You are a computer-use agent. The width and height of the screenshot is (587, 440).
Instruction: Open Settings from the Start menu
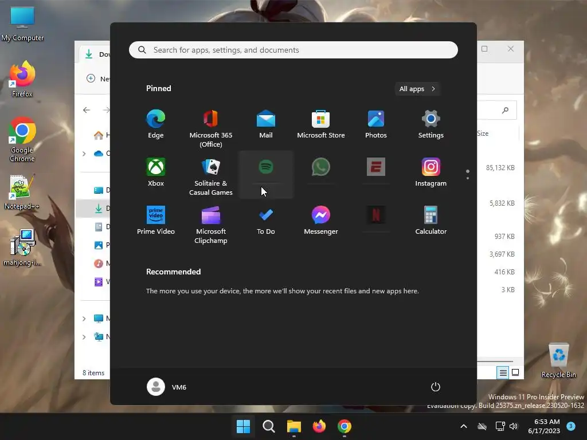coord(431,124)
